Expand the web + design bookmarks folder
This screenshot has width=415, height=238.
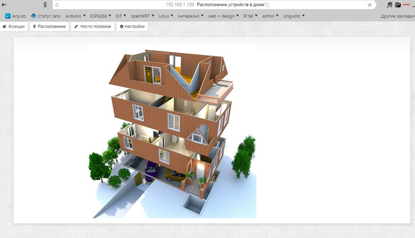(223, 16)
